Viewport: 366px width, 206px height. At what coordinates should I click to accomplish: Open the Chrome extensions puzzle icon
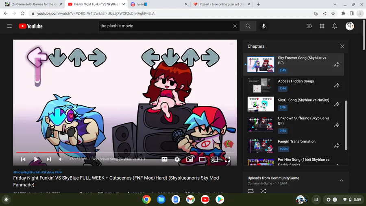pyautogui.click(x=343, y=13)
